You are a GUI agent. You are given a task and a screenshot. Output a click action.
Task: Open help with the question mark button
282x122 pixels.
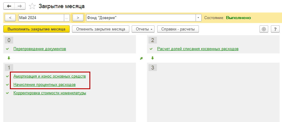pyautogui.click(x=275, y=29)
